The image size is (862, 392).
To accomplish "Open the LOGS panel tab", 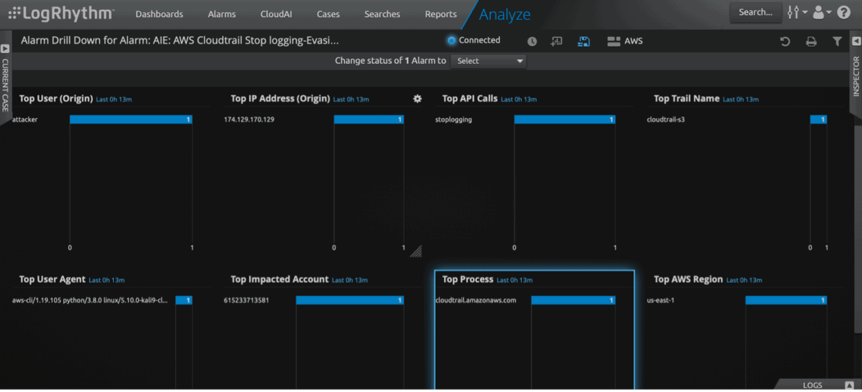I will pyautogui.click(x=813, y=385).
